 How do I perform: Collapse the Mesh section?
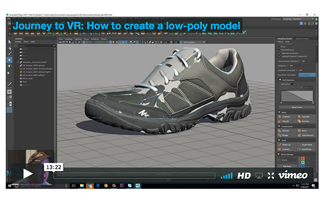point(279,112)
